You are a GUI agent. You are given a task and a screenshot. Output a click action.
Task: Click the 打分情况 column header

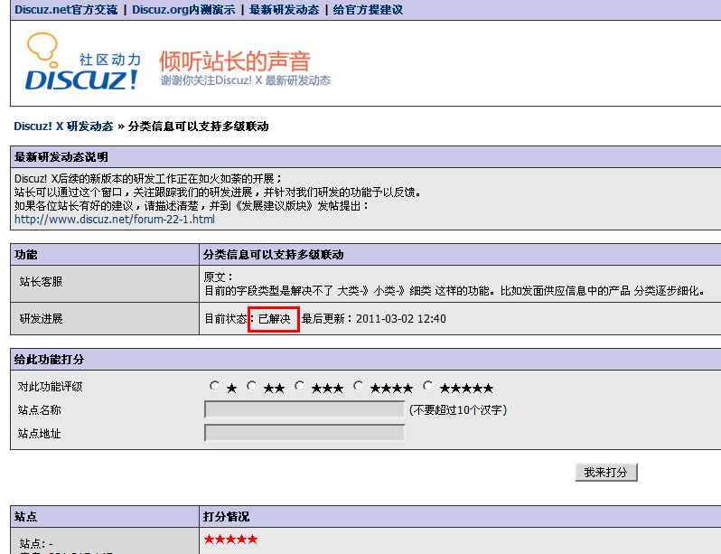coord(226,517)
